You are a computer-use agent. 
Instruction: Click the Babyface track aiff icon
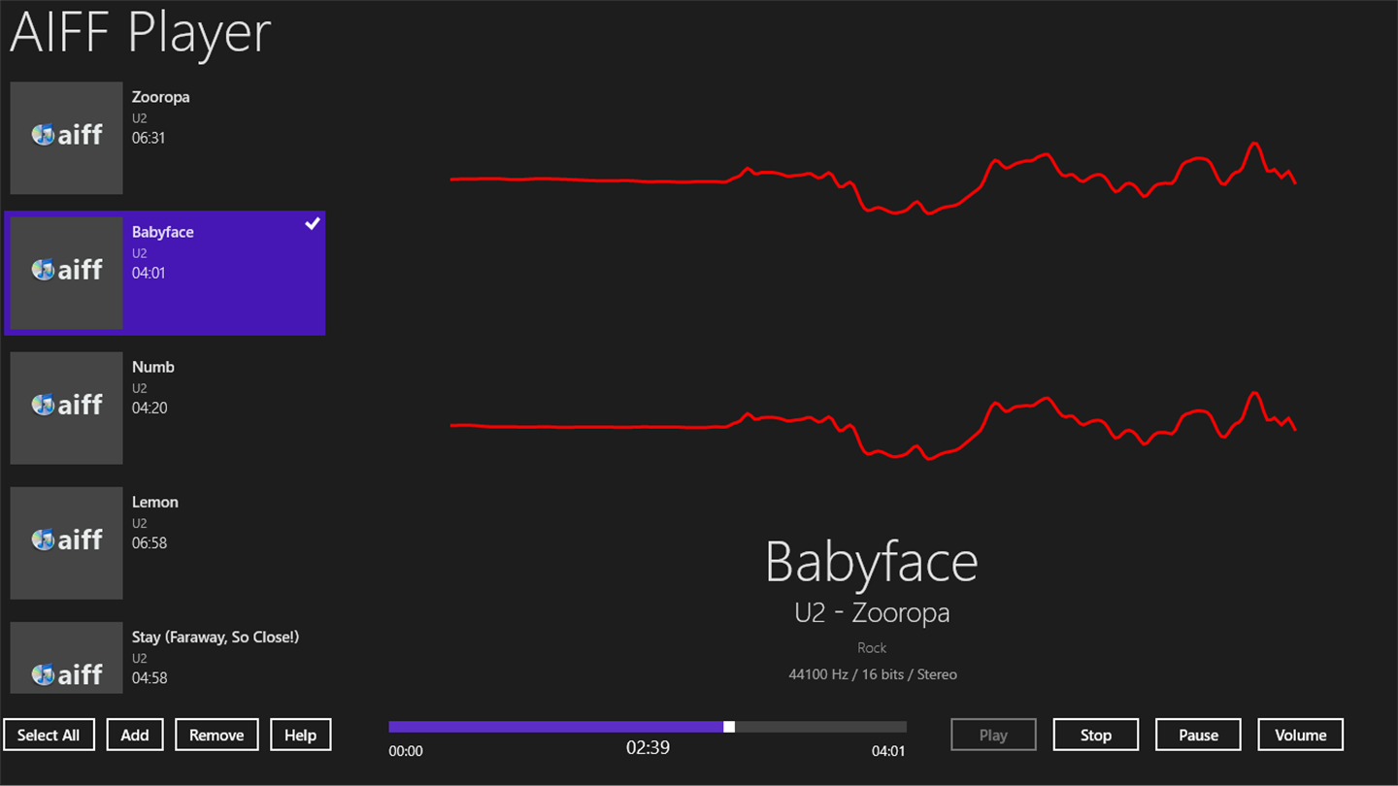tap(66, 273)
